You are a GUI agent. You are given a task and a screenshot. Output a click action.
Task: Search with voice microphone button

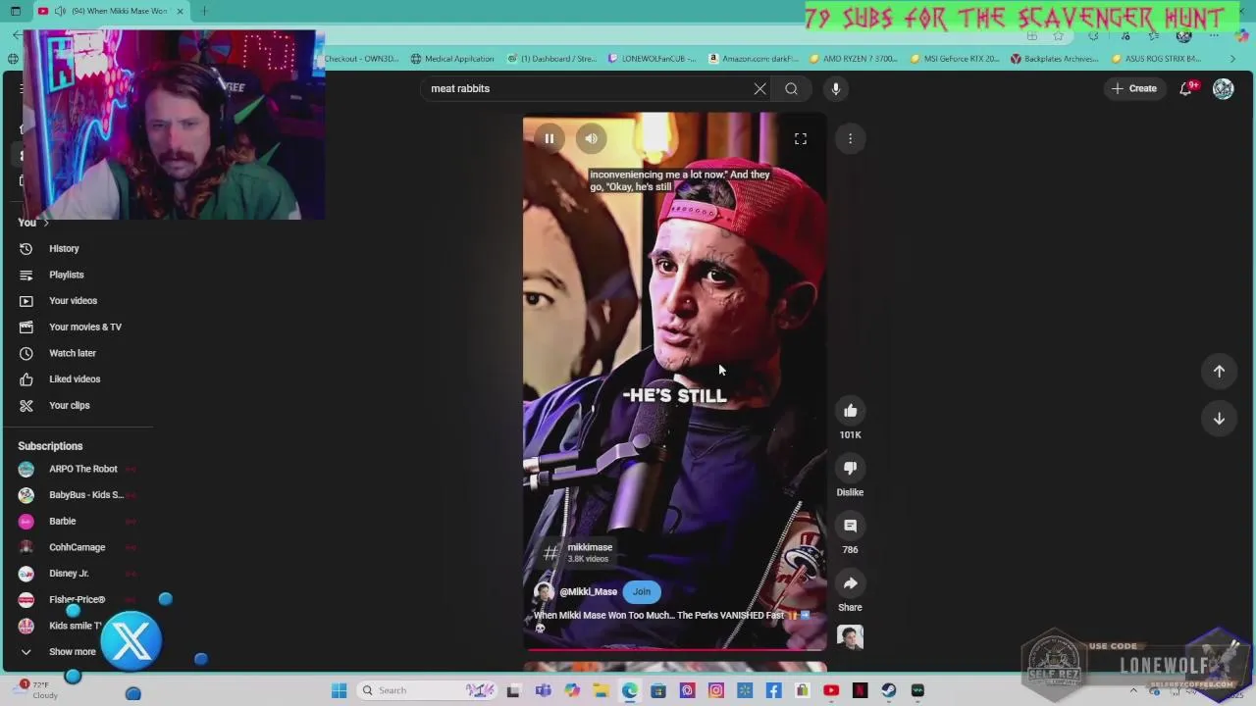tap(836, 88)
